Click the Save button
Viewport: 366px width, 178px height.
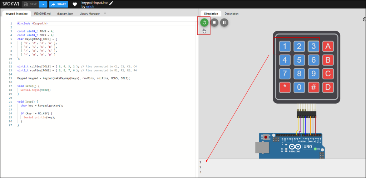coord(30,4)
